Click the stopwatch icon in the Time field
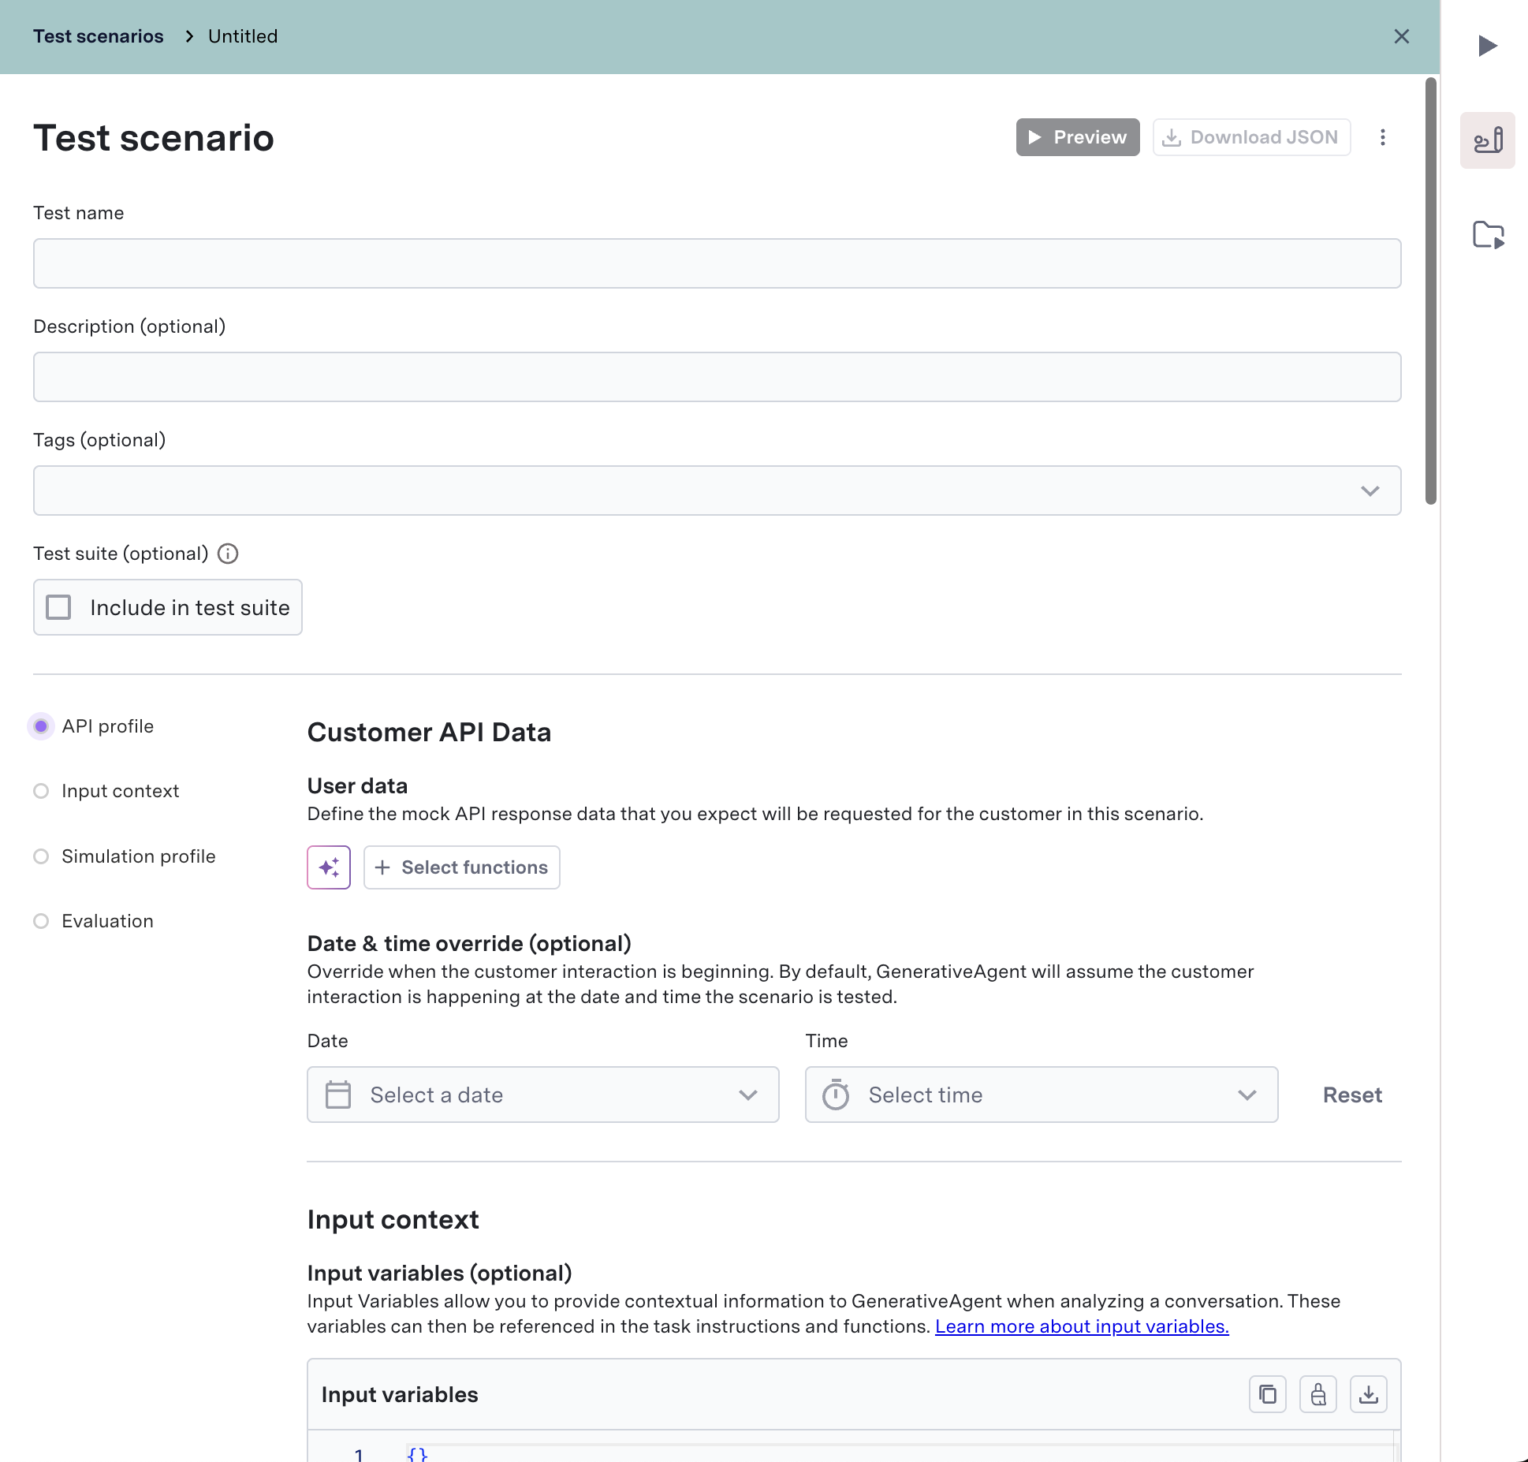This screenshot has height=1462, width=1528. tap(836, 1095)
